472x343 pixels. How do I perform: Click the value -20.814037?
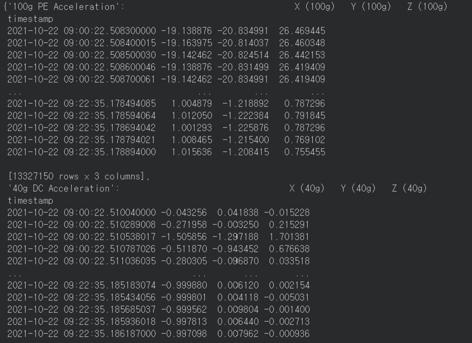(x=243, y=43)
